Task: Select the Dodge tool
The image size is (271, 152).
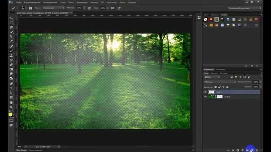Action: pos(11,79)
